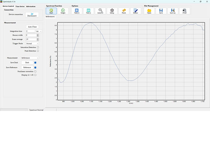
Task: Switch to the Time Series tab
Action: (x=20, y=6)
